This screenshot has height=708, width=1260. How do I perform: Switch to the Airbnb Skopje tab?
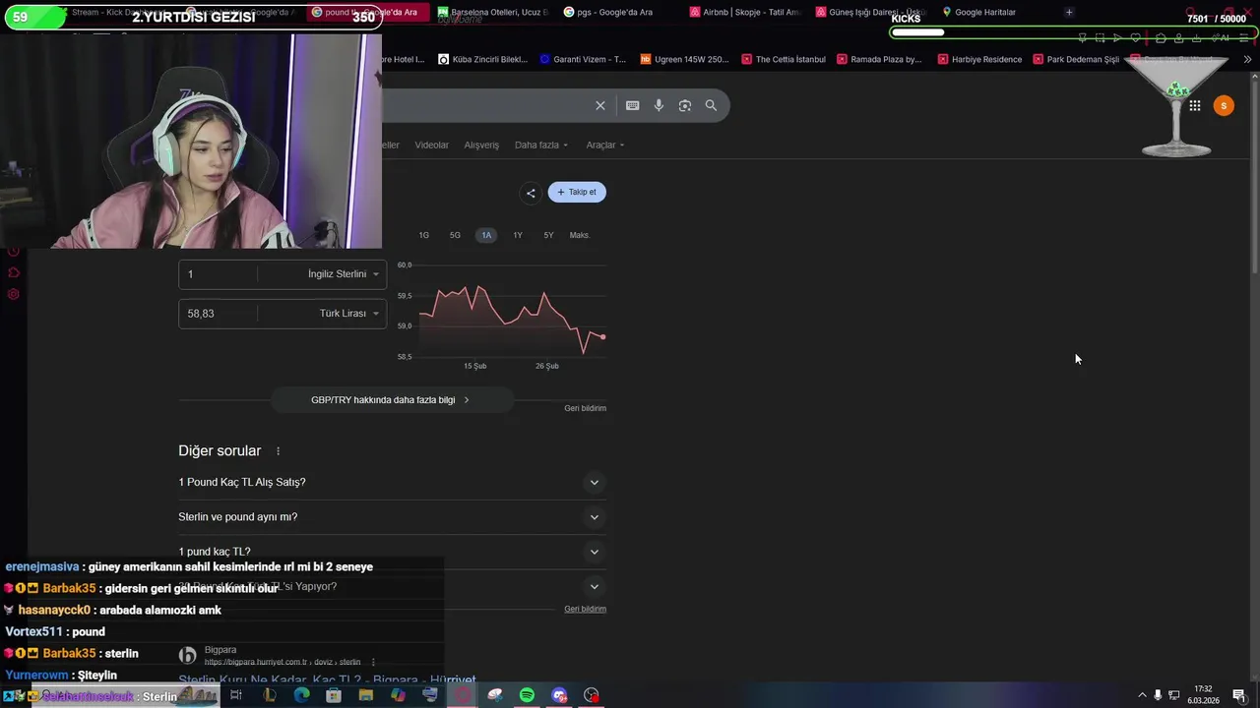[745, 12]
